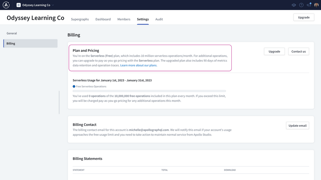Open General settings in the sidebar
Image resolution: width=321 pixels, height=180 pixels.
click(x=12, y=33)
